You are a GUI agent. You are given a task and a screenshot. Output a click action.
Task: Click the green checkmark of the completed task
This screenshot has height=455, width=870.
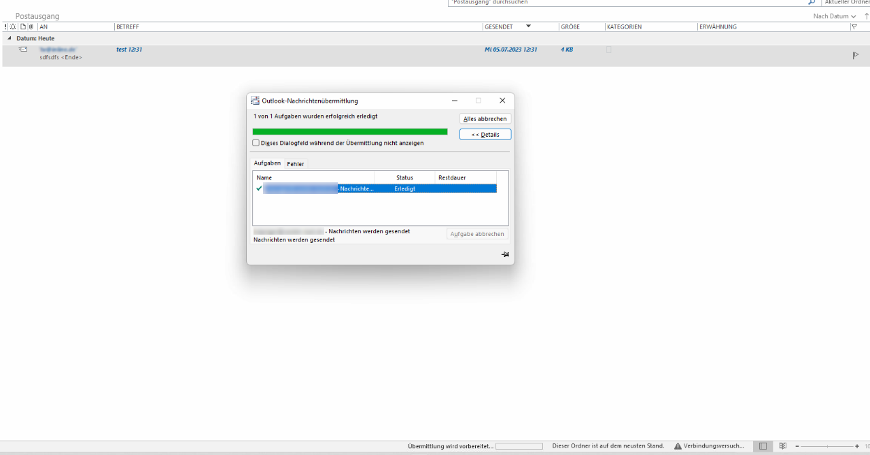pyautogui.click(x=259, y=188)
